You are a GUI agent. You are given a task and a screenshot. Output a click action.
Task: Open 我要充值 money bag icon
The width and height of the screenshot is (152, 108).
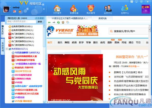coord(74,8)
